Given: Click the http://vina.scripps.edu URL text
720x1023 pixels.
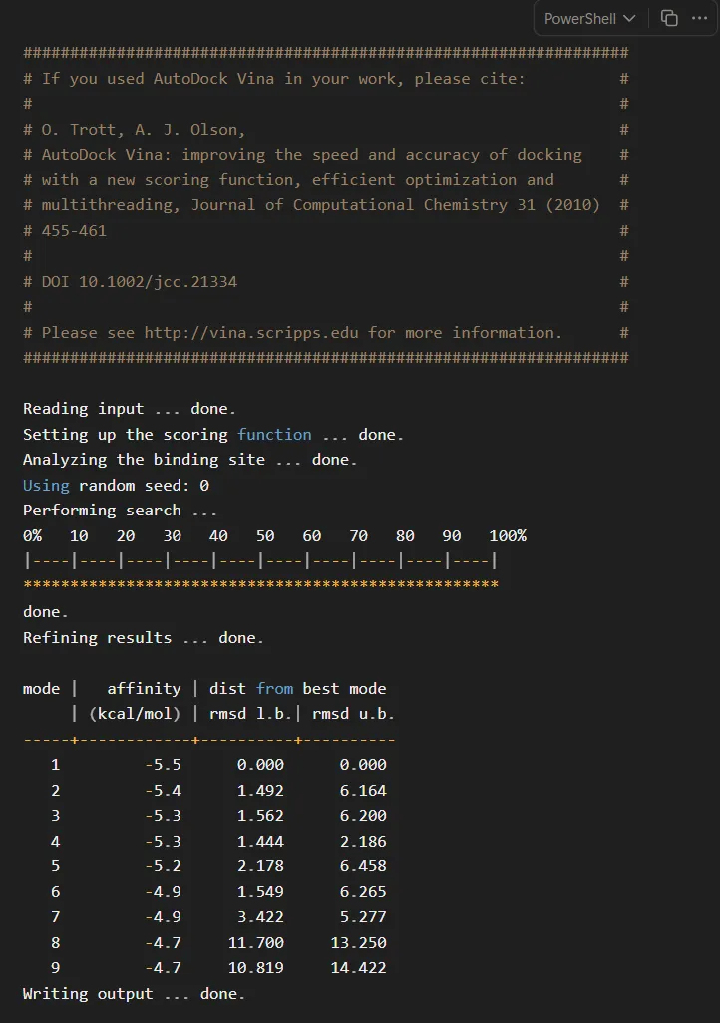Looking at the screenshot, I should (251, 333).
